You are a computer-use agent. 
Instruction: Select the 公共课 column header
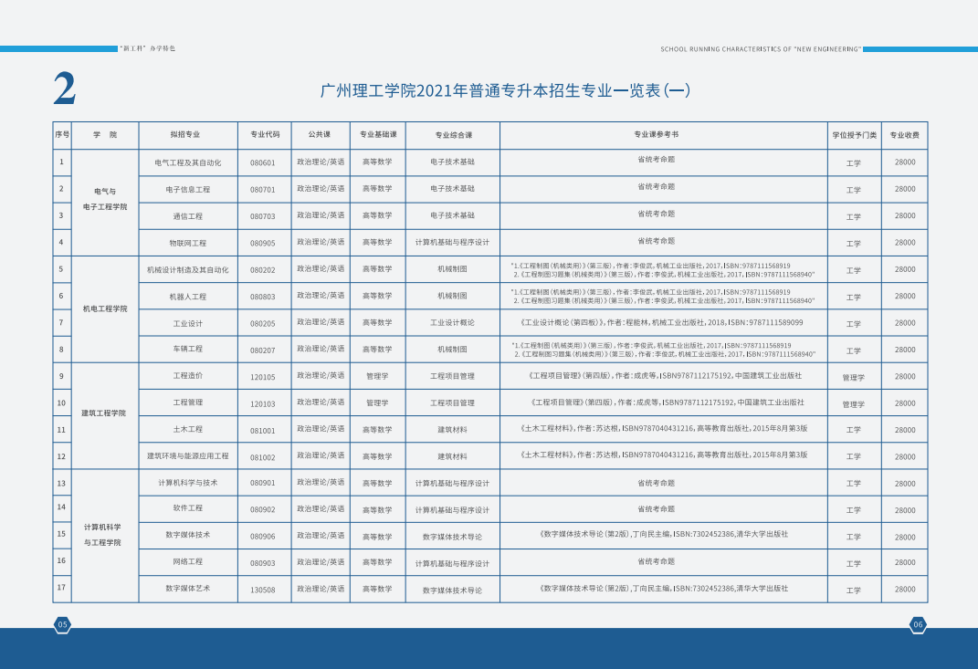[320, 135]
